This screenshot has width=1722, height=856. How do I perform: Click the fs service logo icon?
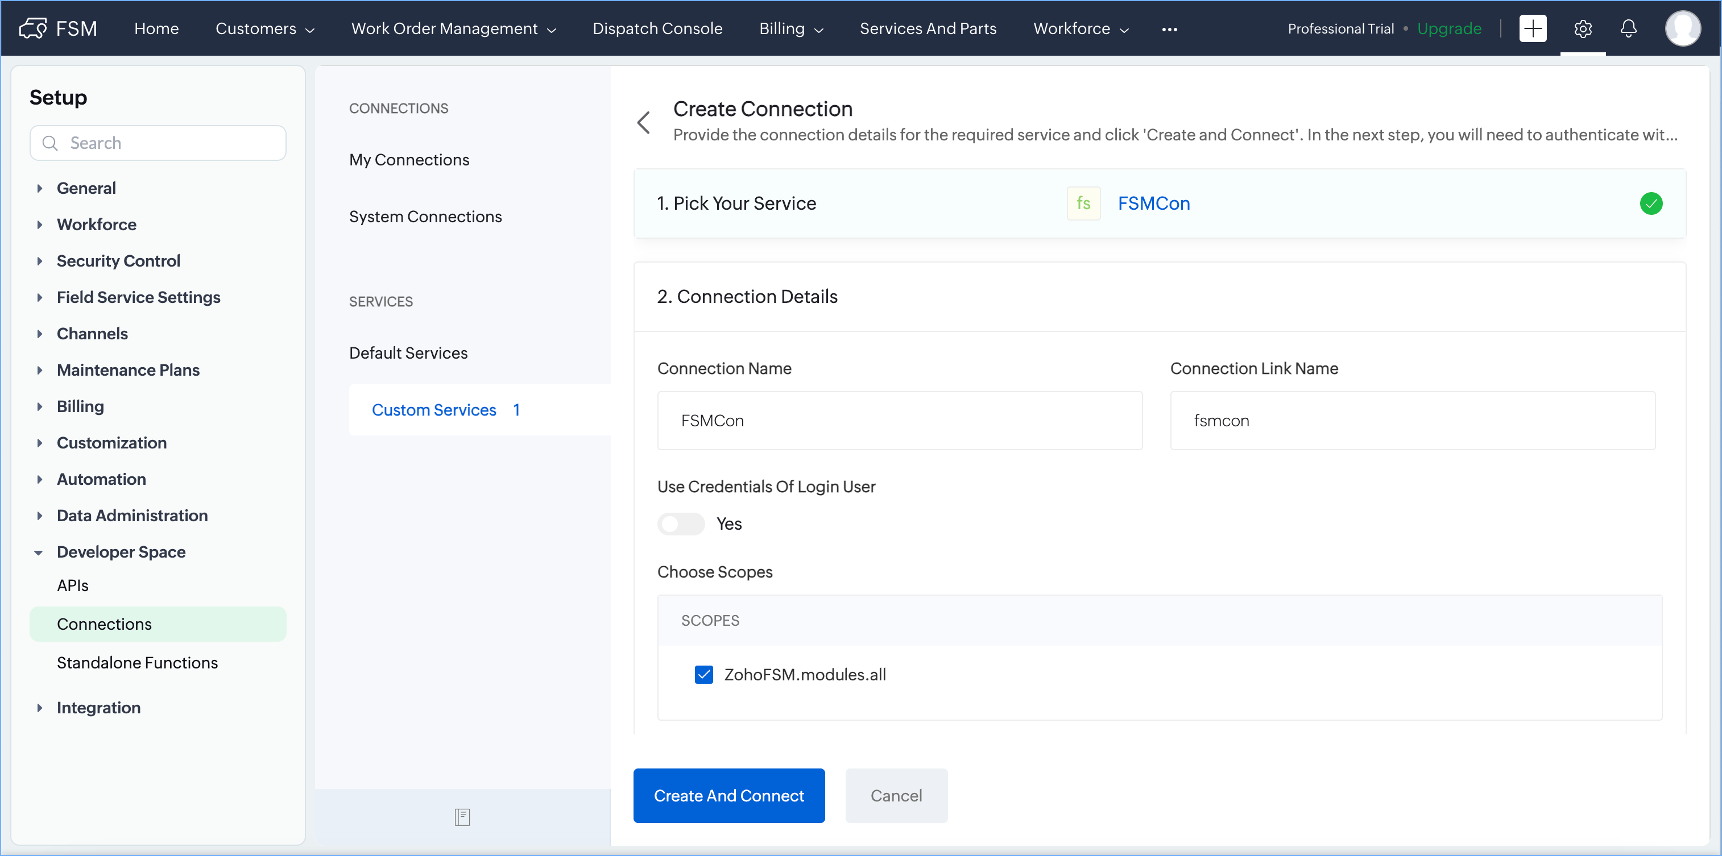click(x=1083, y=203)
